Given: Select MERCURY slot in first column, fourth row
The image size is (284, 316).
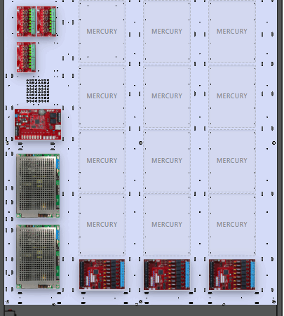Looking at the screenshot, I should (x=102, y=225).
